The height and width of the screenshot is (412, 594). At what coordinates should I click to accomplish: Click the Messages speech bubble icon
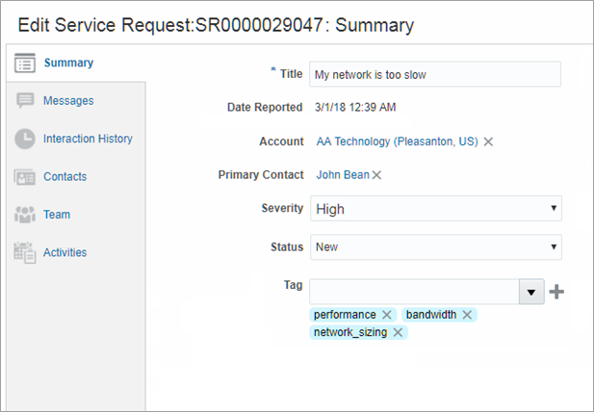[25, 101]
